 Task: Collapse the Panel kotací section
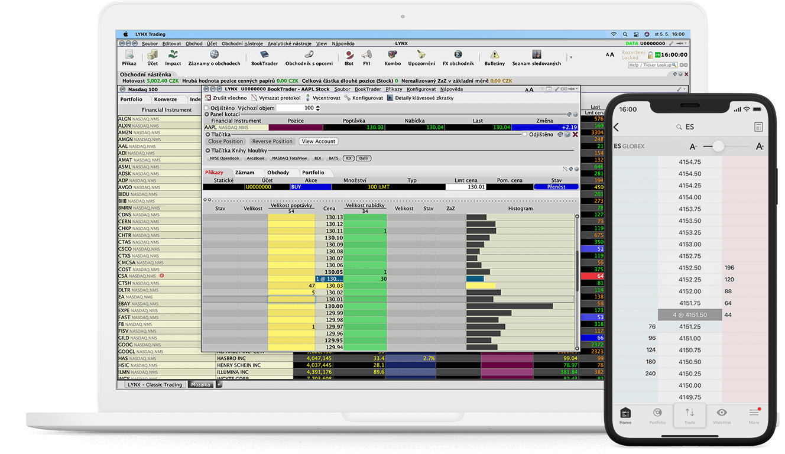206,114
